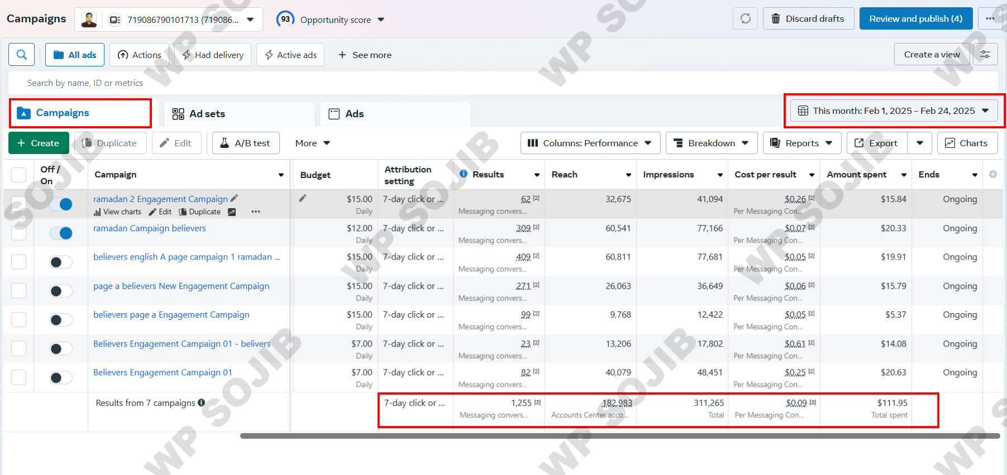1007x475 pixels.
Task: Click Duplicate link under ramadan 2 campaign
Action: (x=200, y=212)
